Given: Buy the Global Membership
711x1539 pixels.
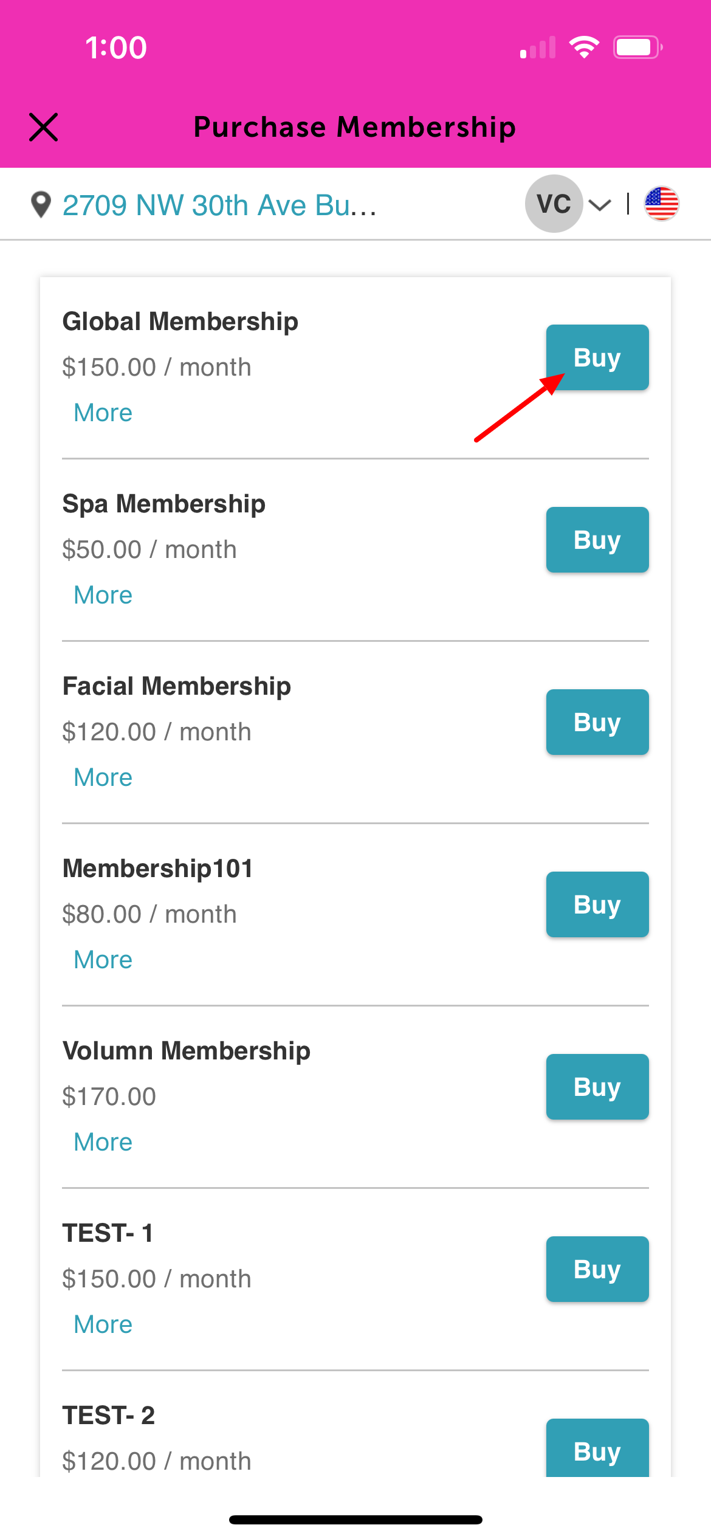Looking at the screenshot, I should click(597, 357).
